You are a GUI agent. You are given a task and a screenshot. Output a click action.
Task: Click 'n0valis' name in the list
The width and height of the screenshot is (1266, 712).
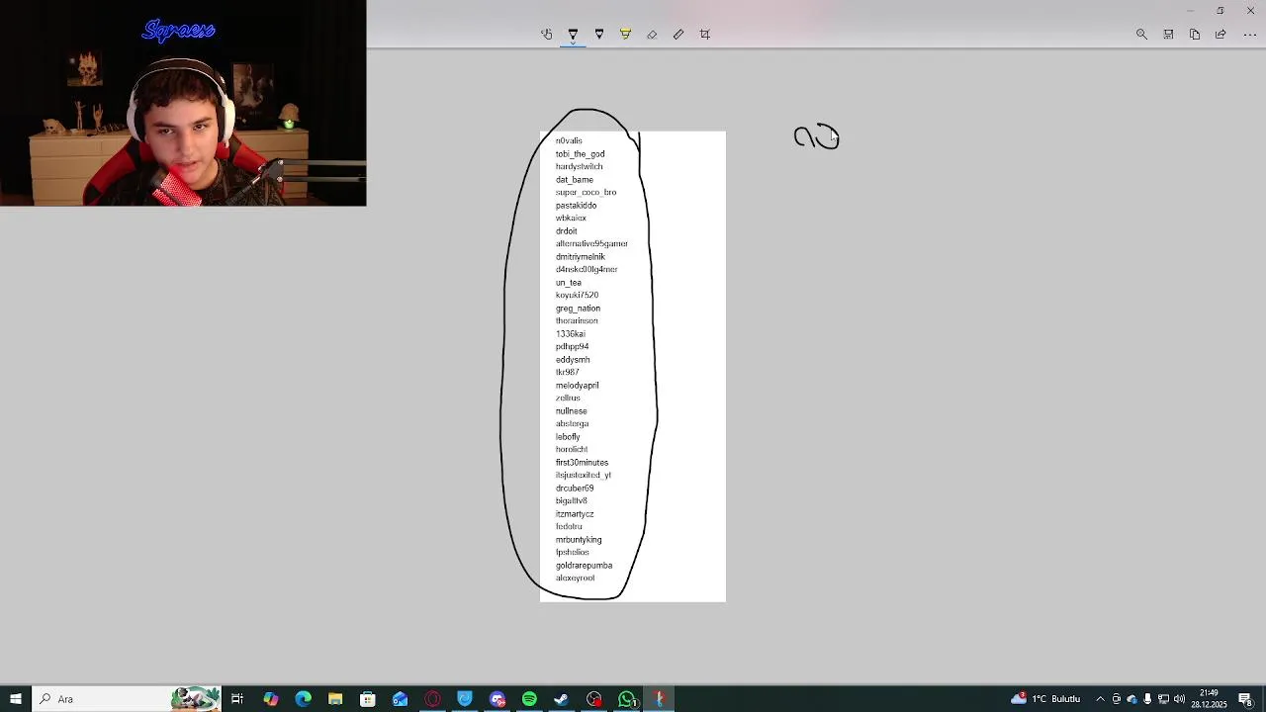(x=569, y=140)
